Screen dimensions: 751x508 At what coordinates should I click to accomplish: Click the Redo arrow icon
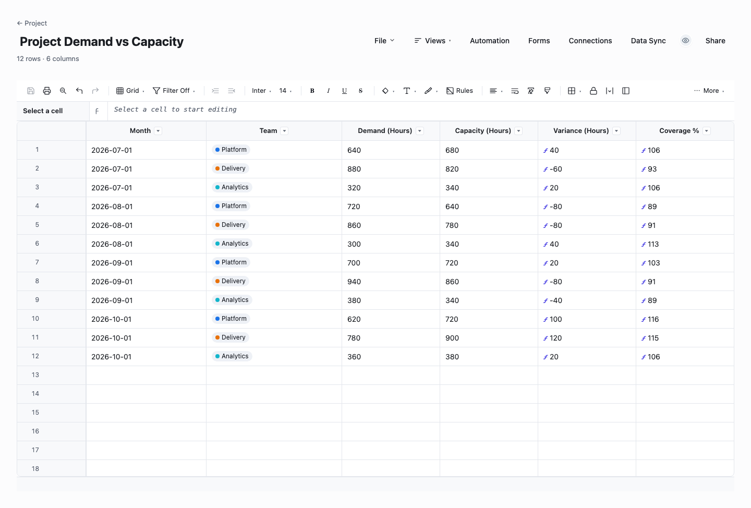tap(95, 91)
